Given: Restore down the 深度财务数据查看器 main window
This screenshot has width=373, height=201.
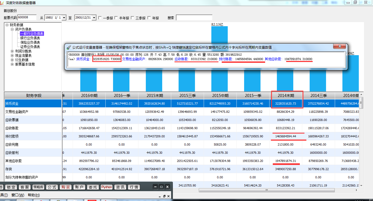Looking at the screenshot, I should pyautogui.click(x=355, y=2).
